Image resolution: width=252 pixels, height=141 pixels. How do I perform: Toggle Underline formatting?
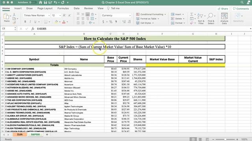click(35, 22)
